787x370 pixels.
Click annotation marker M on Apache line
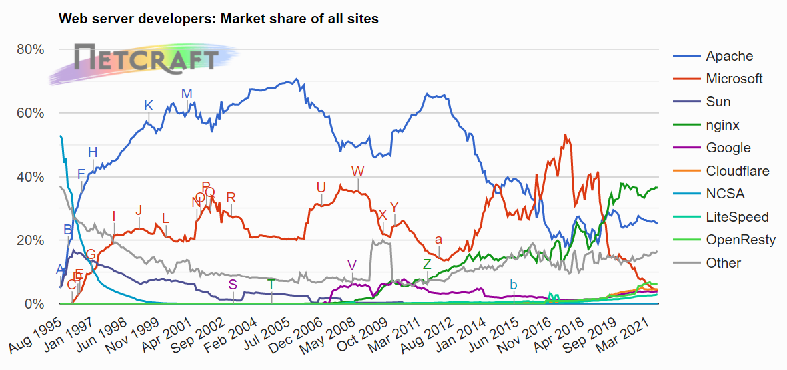click(187, 94)
